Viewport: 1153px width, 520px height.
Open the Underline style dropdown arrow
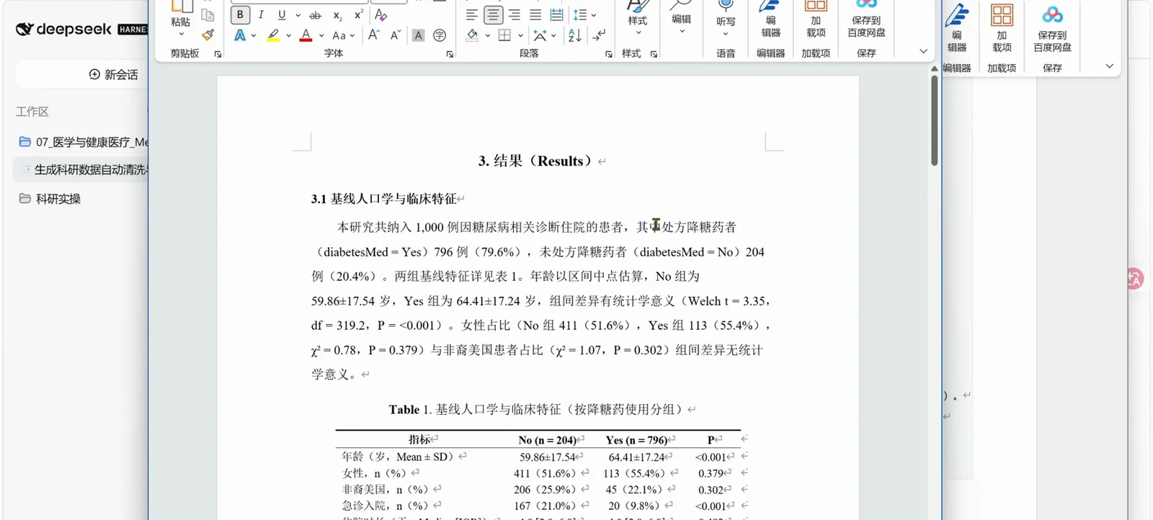pyautogui.click(x=298, y=15)
